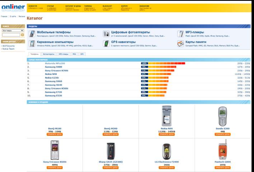Image resolution: width=254 pixels, height=172 pixels.
Task: Compare prices for Sony Ericsson K600i
Action: pyautogui.click(x=55, y=167)
